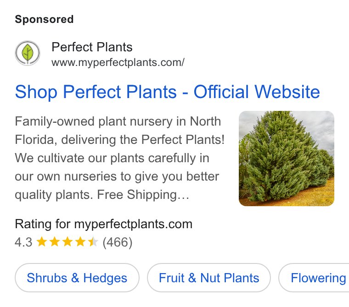
Task: Click the truncated Free Shipping… text
Action: pyautogui.click(x=143, y=195)
